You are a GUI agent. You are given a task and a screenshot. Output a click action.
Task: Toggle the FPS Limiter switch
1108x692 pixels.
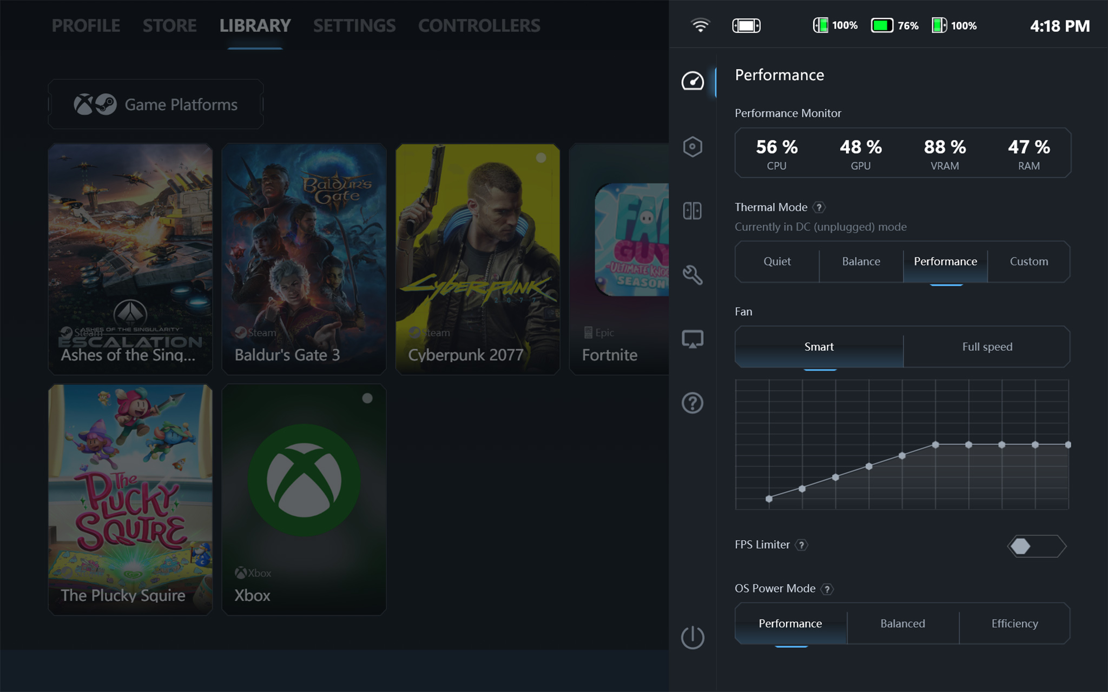click(1036, 546)
